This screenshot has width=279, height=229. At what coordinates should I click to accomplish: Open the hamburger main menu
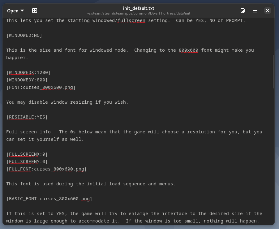(x=255, y=11)
